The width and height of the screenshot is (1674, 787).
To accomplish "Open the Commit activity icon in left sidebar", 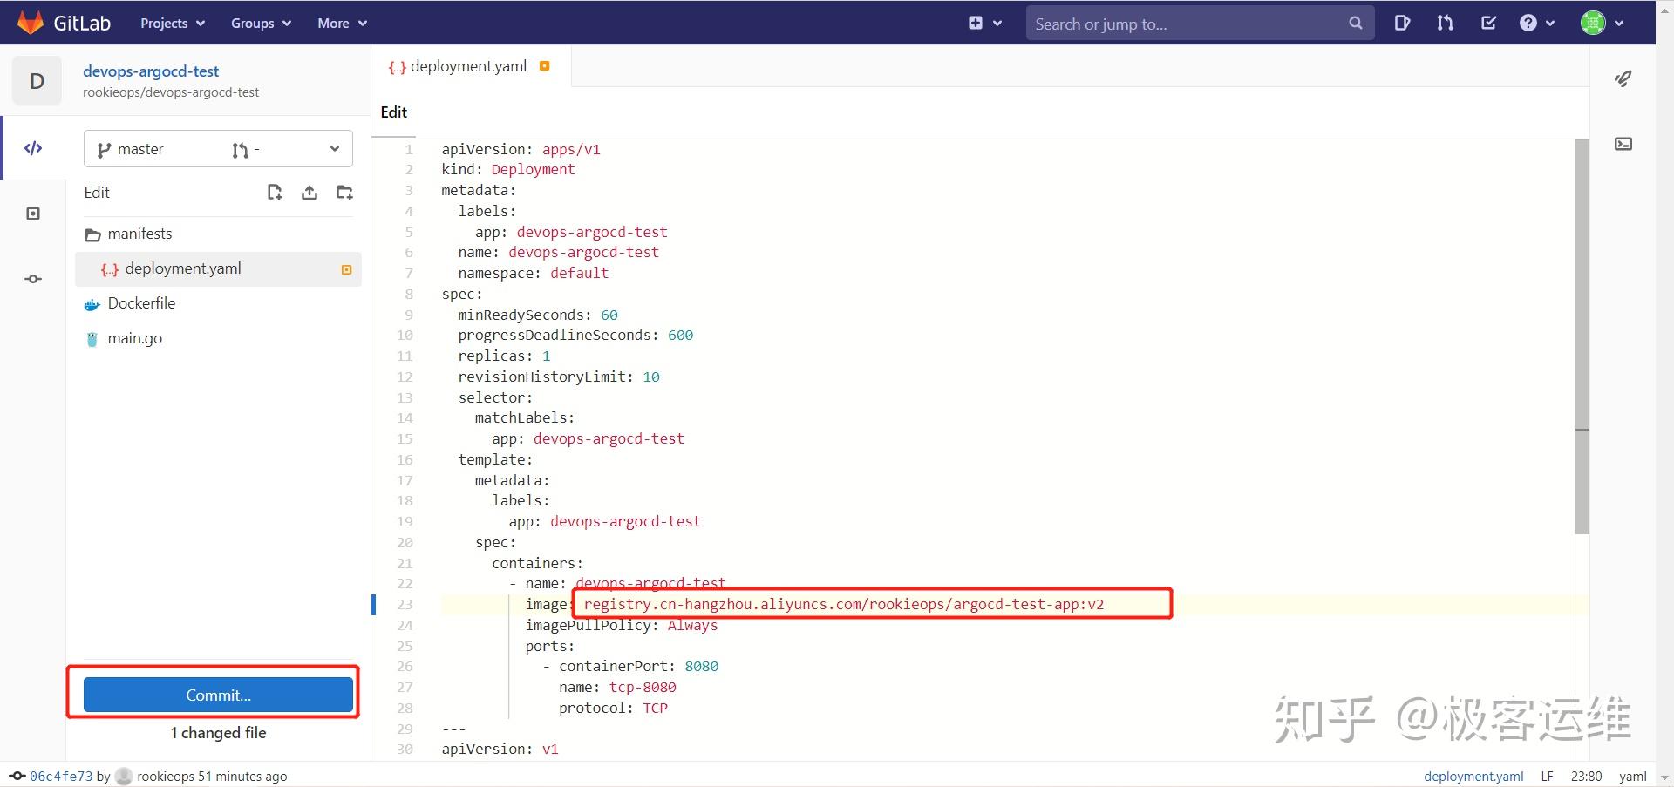I will (33, 279).
